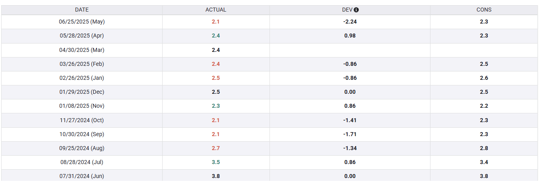The width and height of the screenshot is (539, 188).
Task: Select the 05/28/2025 (Apr) date cell
Action: (82, 36)
